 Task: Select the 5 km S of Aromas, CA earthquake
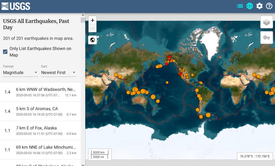coord(40,111)
